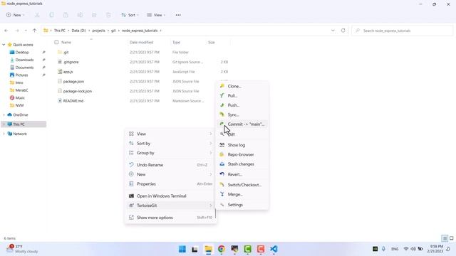
Task: Select Switch/Checkout... option
Action: (242, 185)
